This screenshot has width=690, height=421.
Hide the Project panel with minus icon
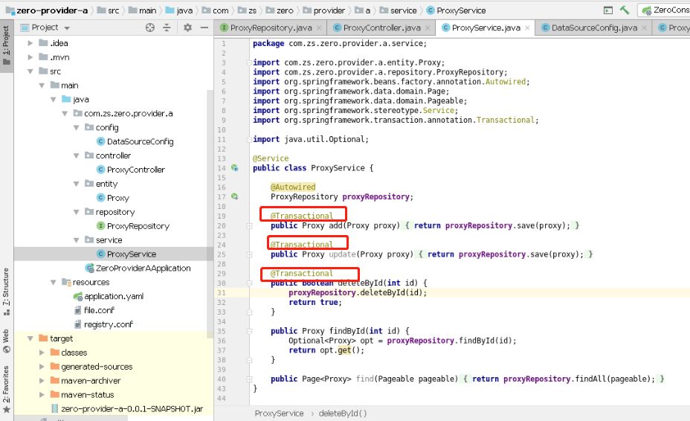point(204,28)
